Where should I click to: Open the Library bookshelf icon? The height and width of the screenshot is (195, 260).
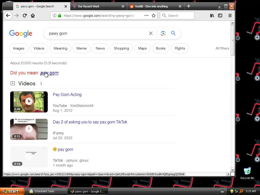point(212,15)
